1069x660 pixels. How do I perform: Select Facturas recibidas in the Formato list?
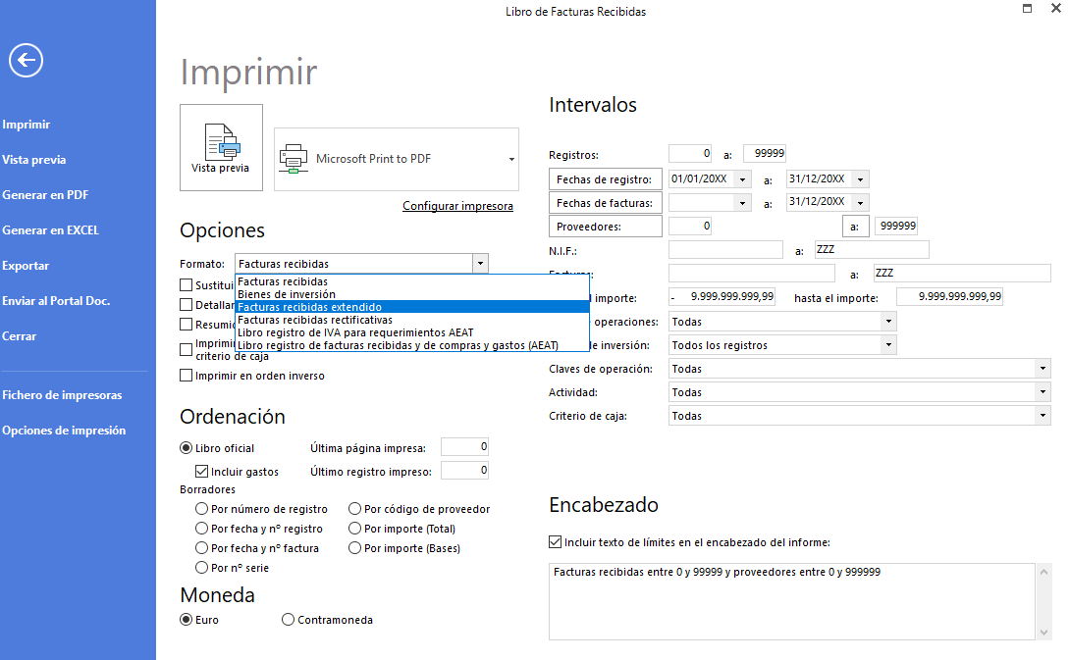pyautogui.click(x=411, y=281)
